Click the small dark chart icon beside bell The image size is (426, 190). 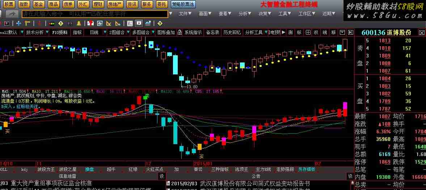69,23
